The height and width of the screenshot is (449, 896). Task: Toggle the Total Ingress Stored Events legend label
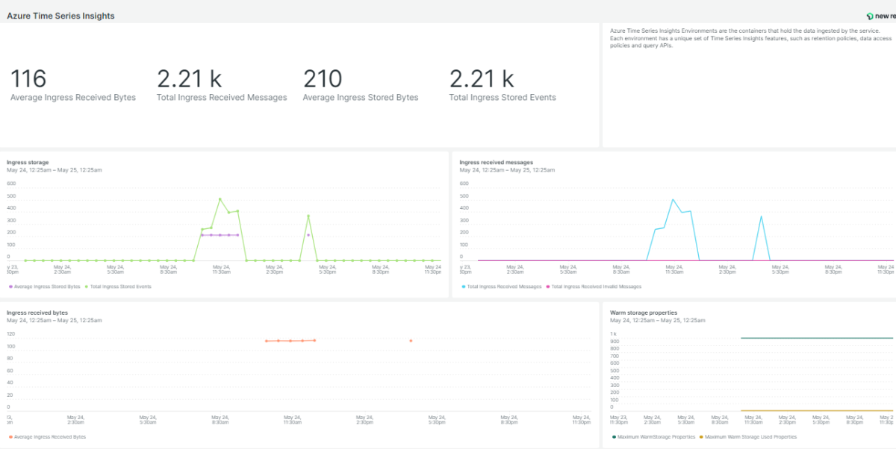tap(121, 286)
